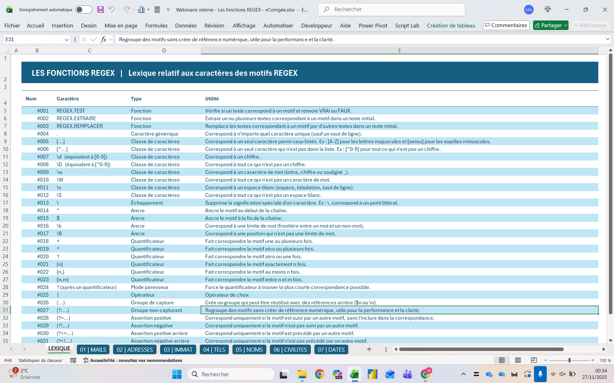Open the Fichier menu

point(12,26)
